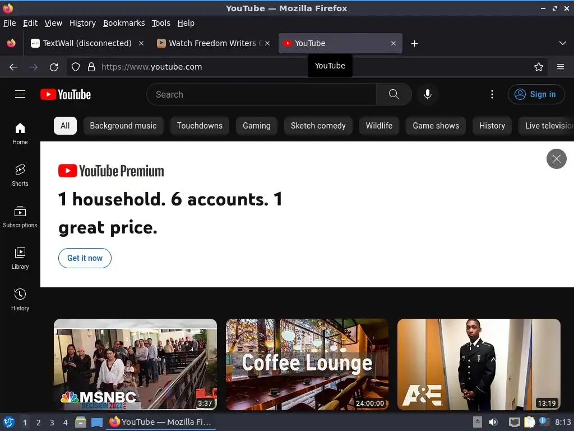Switch to workspace 3
This screenshot has height=431, width=574.
pos(52,423)
